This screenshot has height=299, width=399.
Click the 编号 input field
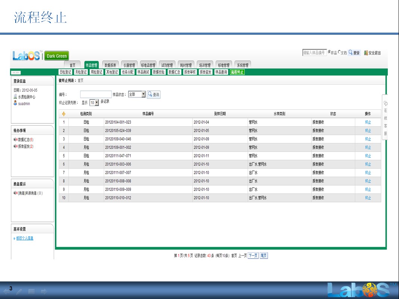point(96,95)
